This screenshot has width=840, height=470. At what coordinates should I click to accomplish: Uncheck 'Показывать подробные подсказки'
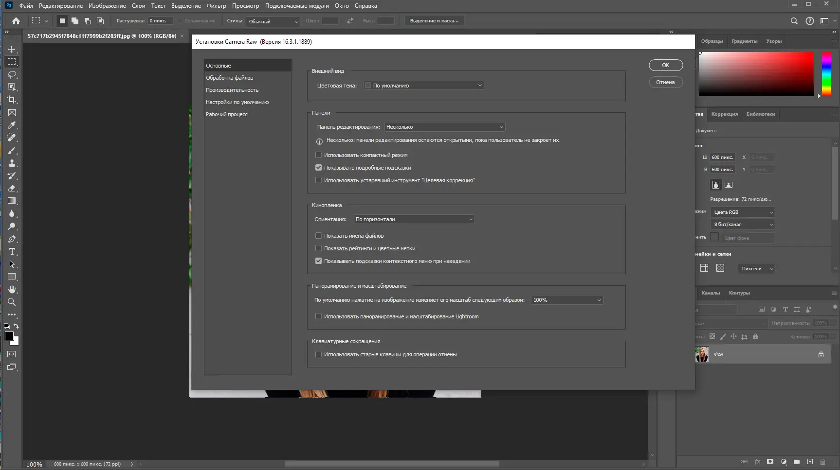(x=318, y=168)
